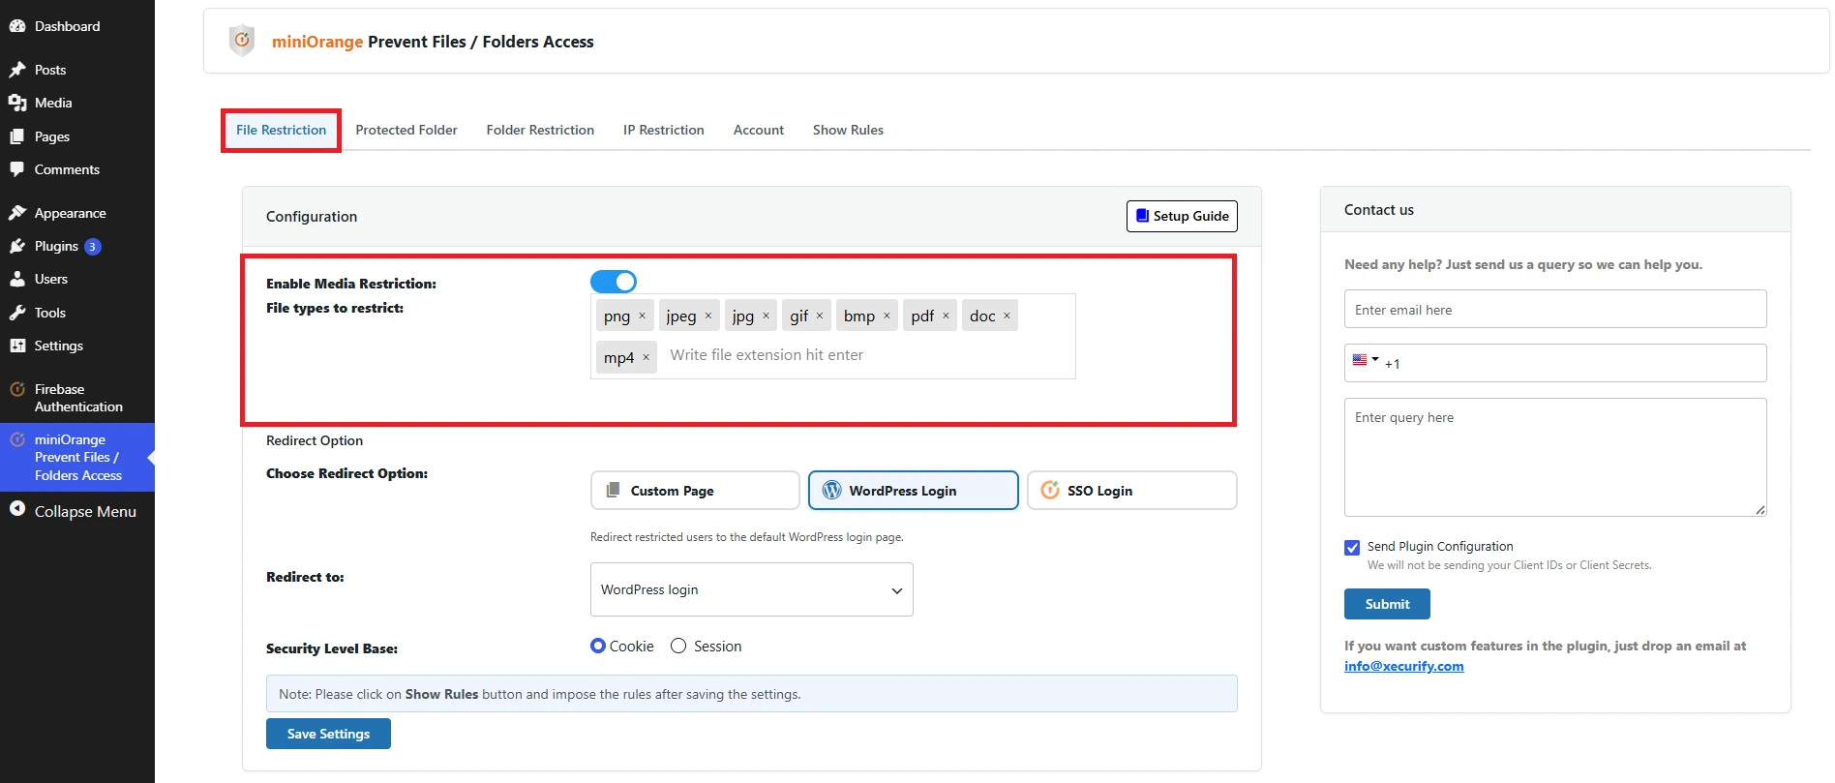1835x783 pixels.
Task: Submit the contact us query
Action: [1387, 604]
